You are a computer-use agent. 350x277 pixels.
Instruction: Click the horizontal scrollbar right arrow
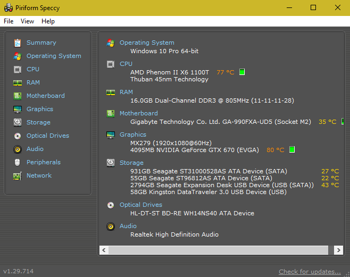click(x=338, y=250)
